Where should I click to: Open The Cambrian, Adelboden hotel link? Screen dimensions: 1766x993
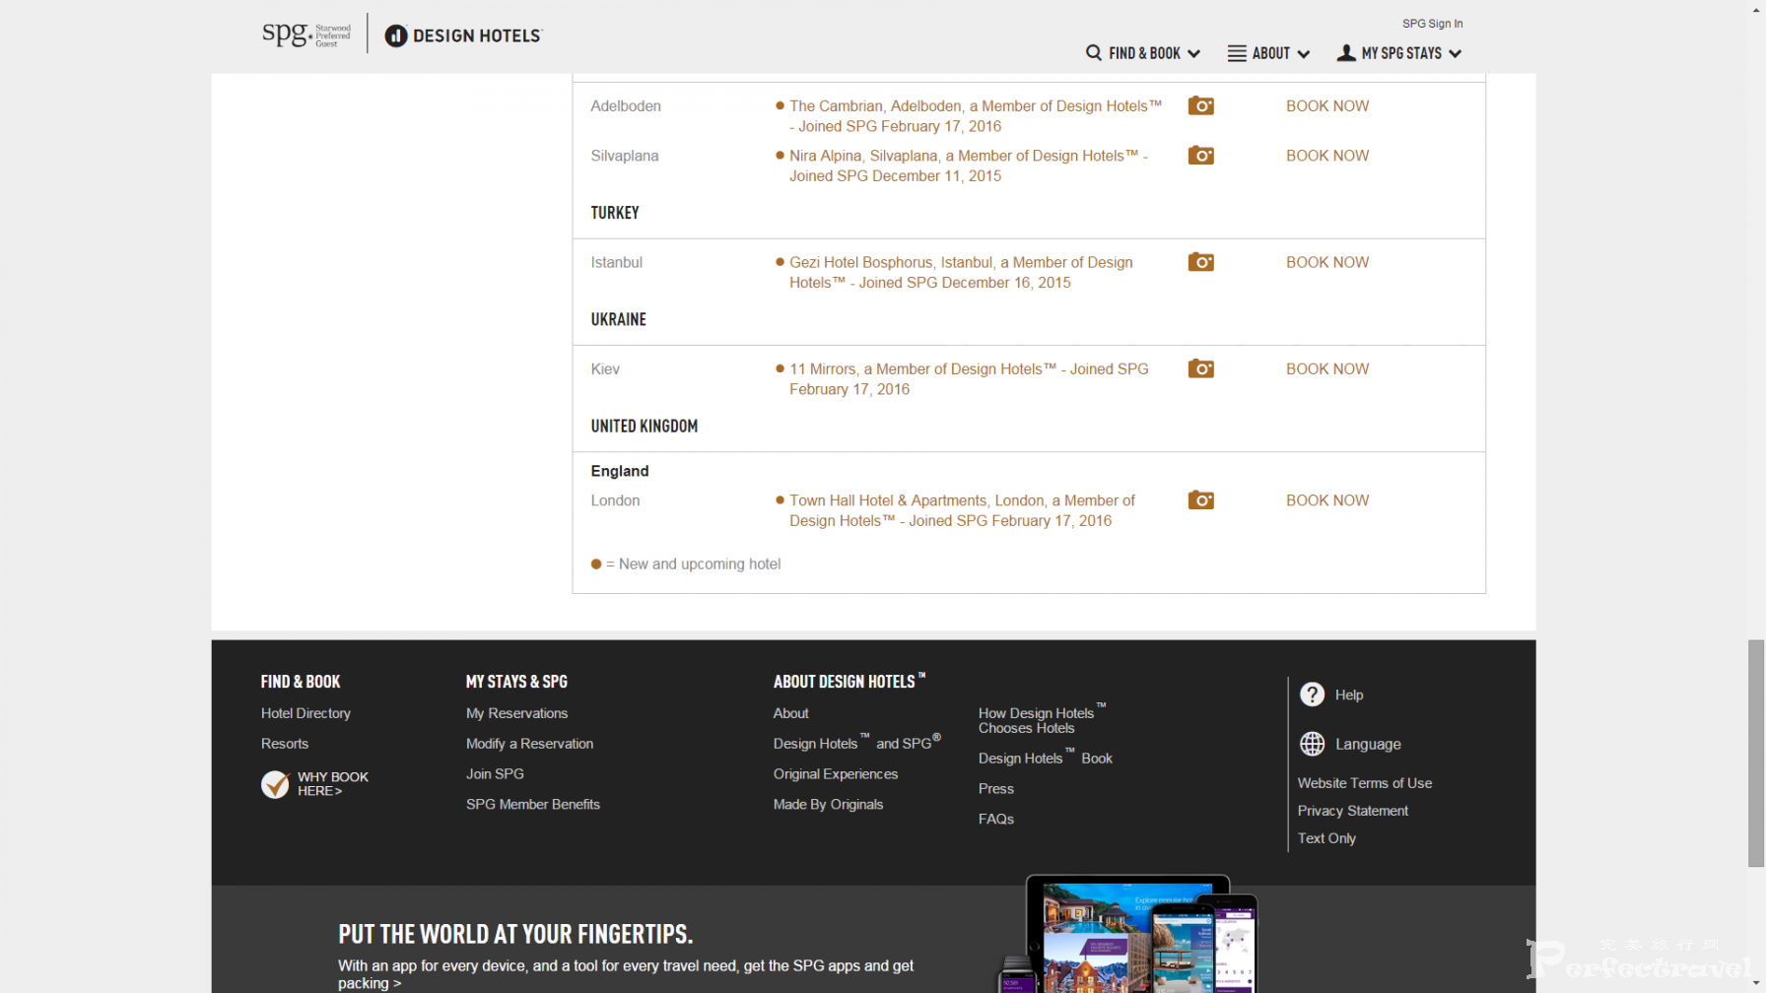(976, 116)
